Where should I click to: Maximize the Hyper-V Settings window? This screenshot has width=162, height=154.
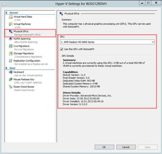(148, 3)
